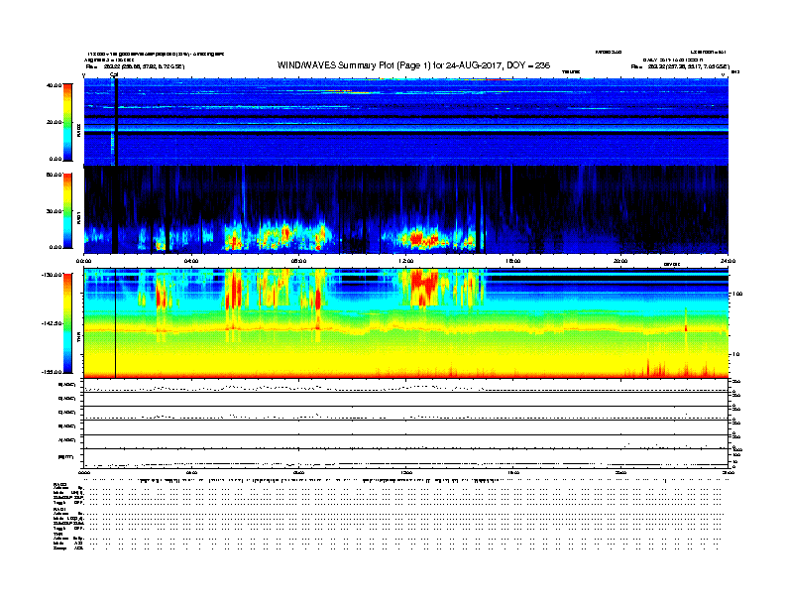Screen dimensions: 785x607
Task: Click the RAD1 status table heading
Action: pyautogui.click(x=60, y=510)
